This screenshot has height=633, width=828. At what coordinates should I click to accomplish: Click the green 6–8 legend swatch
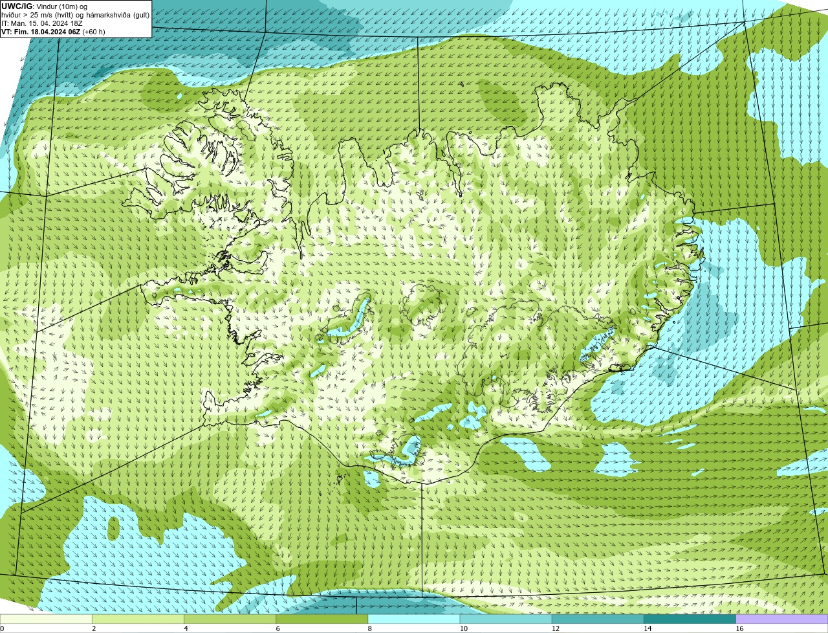pyautogui.click(x=321, y=619)
